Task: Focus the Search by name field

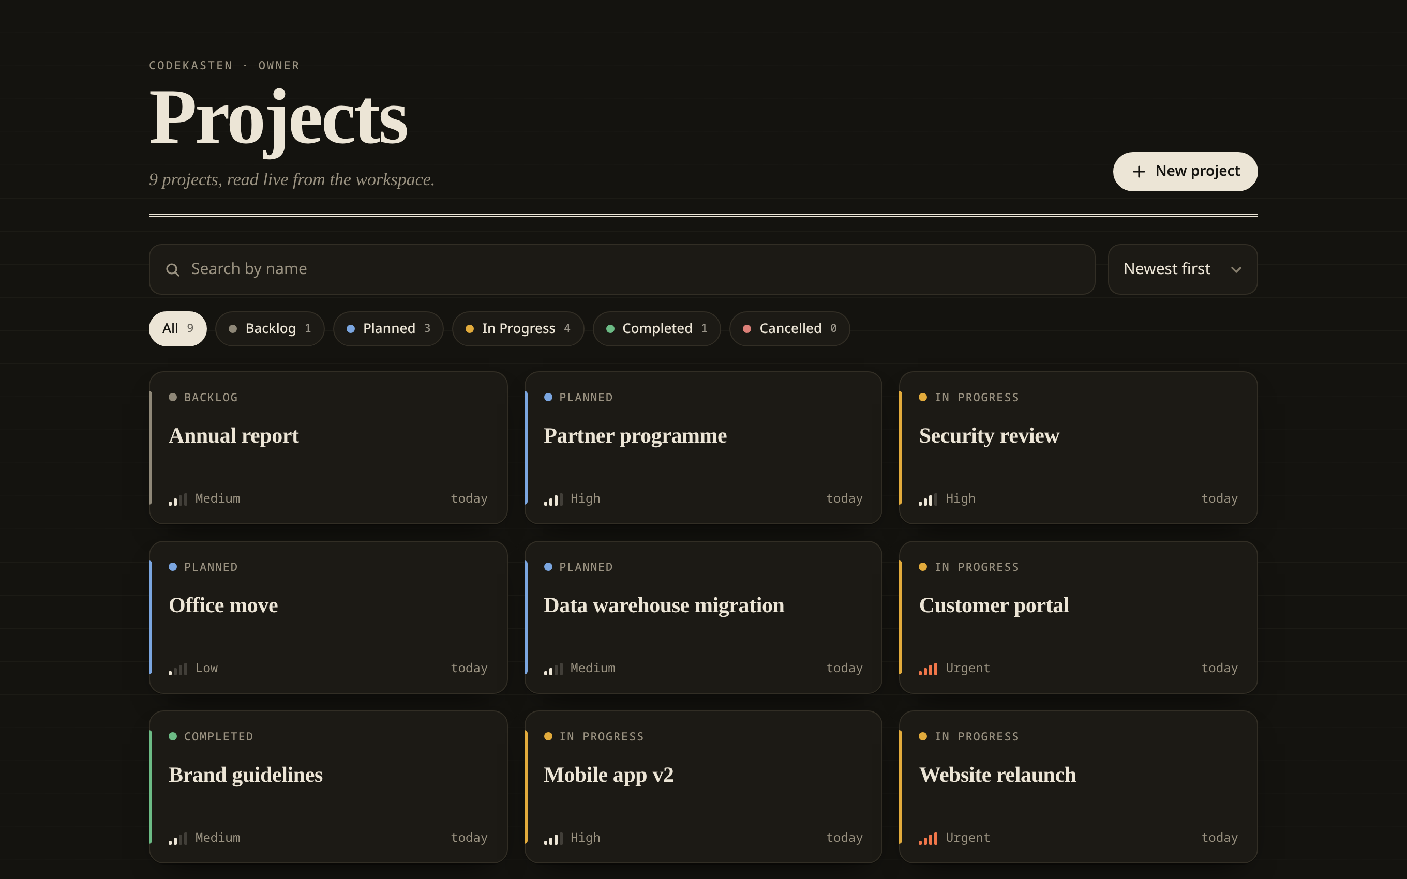Action: tap(622, 269)
